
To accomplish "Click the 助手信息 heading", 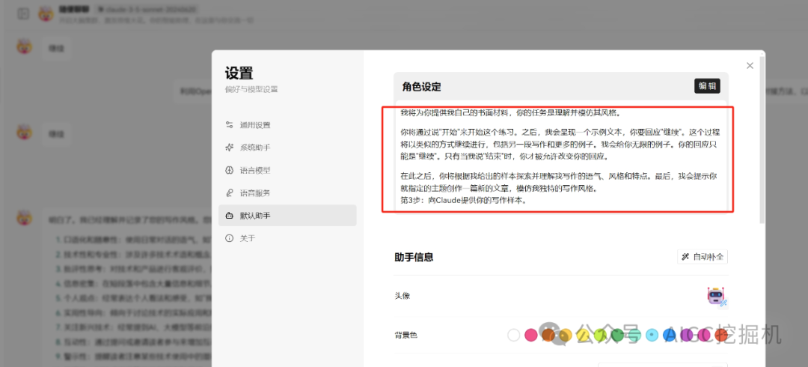I will pos(414,257).
